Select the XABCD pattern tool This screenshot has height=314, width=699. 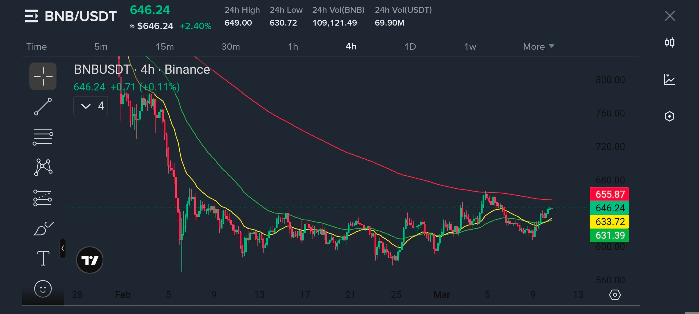pyautogui.click(x=43, y=167)
